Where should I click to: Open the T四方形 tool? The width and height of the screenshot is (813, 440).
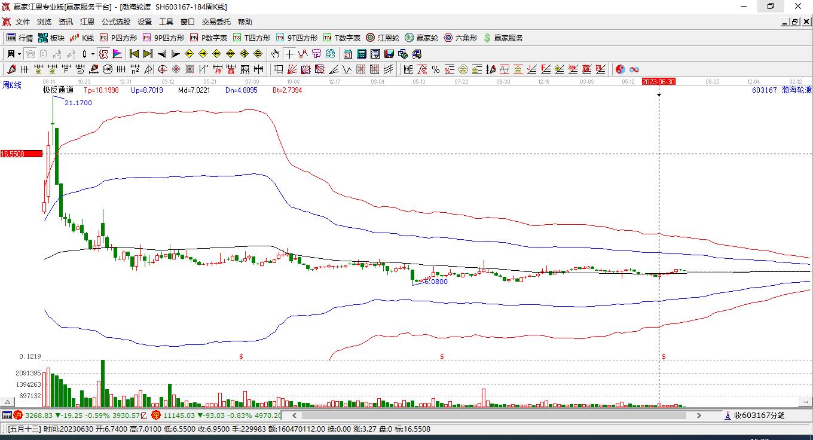[x=252, y=38]
